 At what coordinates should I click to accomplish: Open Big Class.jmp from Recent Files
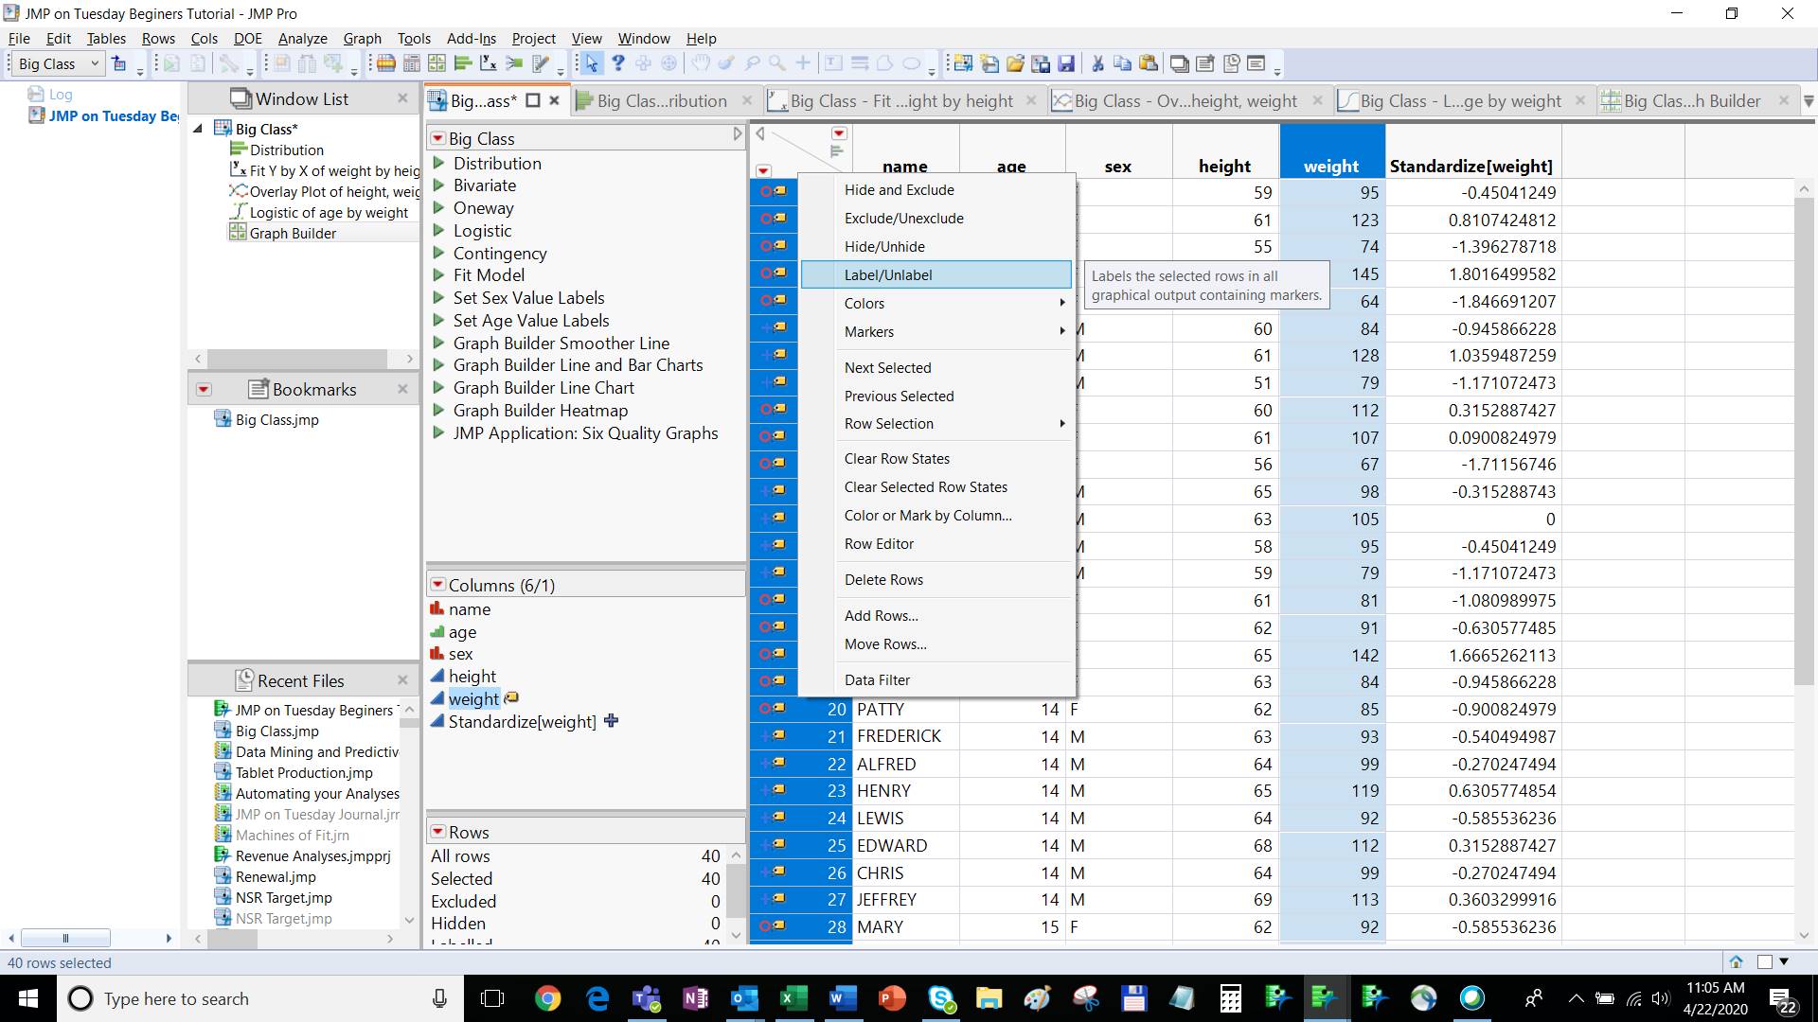276,730
